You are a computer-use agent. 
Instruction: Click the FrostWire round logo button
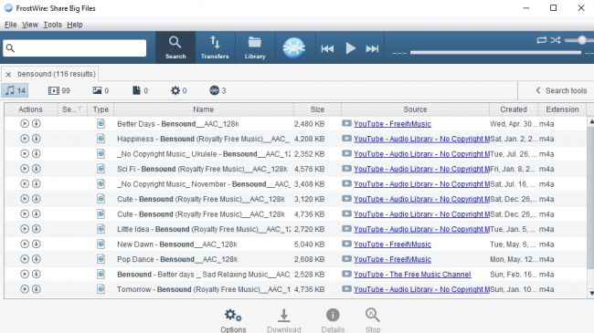point(294,47)
